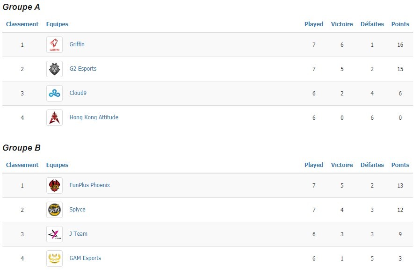The height and width of the screenshot is (276, 414).
Task: Open the Hong Kong Attitude link
Action: (94, 117)
